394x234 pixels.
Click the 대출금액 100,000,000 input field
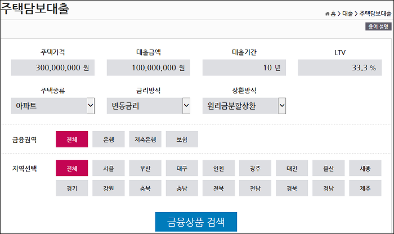coord(148,67)
